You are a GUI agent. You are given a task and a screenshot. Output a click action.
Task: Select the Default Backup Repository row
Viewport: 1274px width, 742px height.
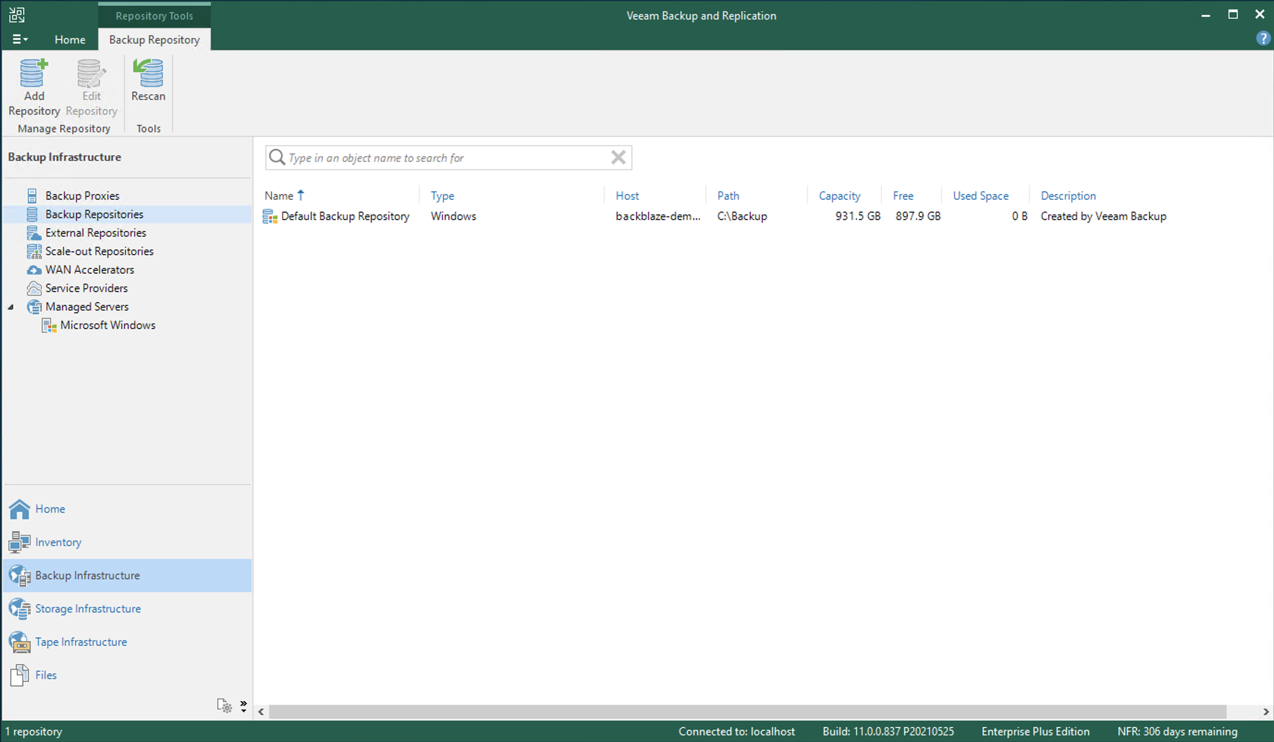[715, 216]
